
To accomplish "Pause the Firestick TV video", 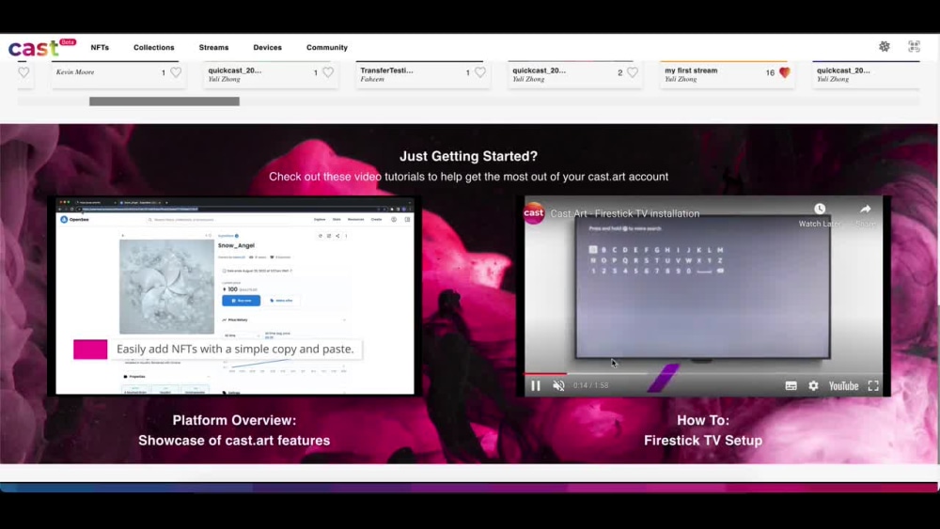I will pyautogui.click(x=536, y=386).
